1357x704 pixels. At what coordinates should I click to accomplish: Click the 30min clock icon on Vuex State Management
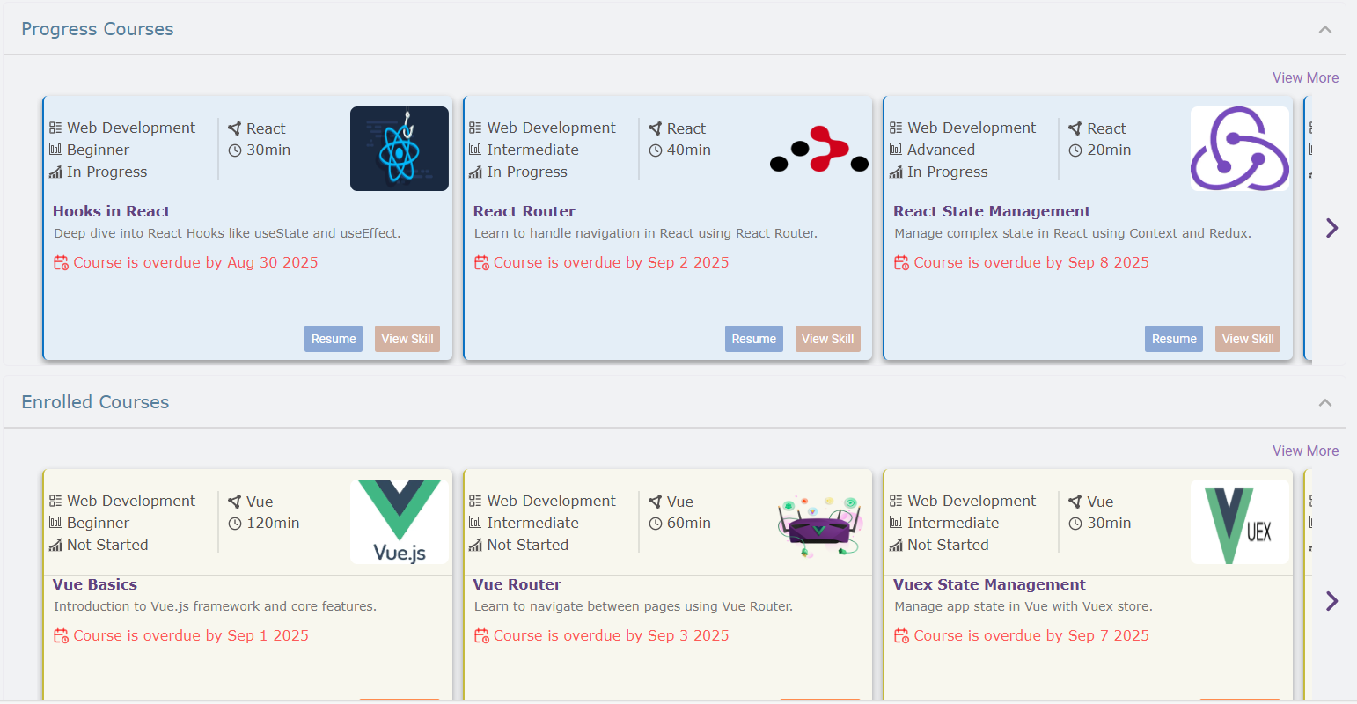(1075, 524)
